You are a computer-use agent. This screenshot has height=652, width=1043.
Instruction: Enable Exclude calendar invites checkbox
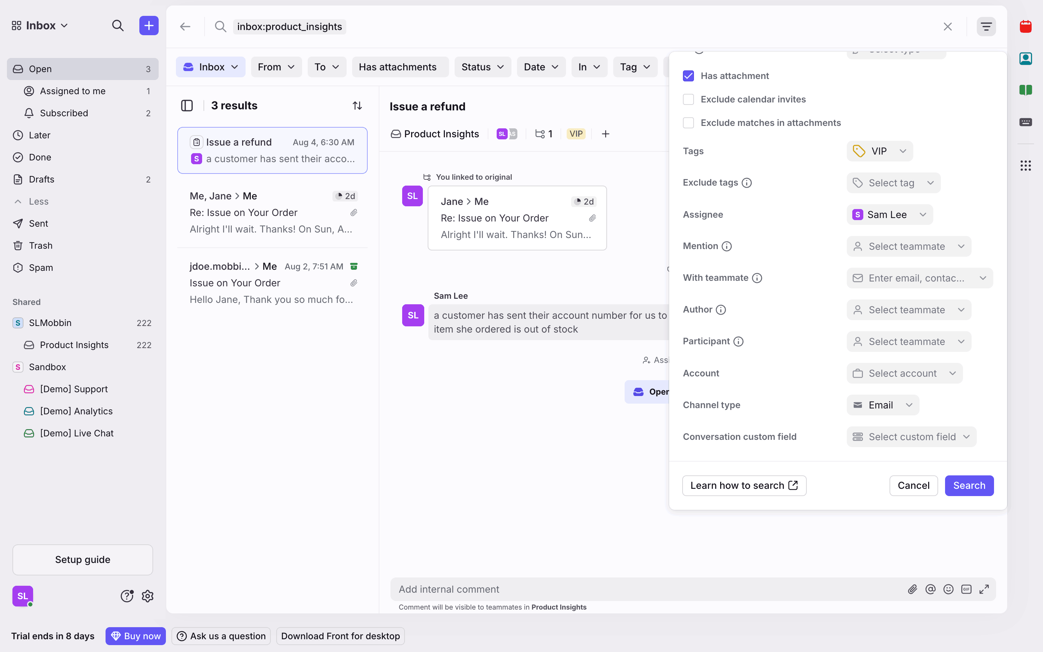(688, 99)
